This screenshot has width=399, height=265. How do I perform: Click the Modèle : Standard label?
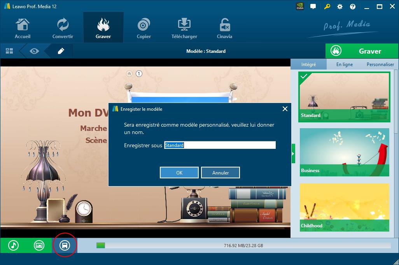(x=206, y=51)
